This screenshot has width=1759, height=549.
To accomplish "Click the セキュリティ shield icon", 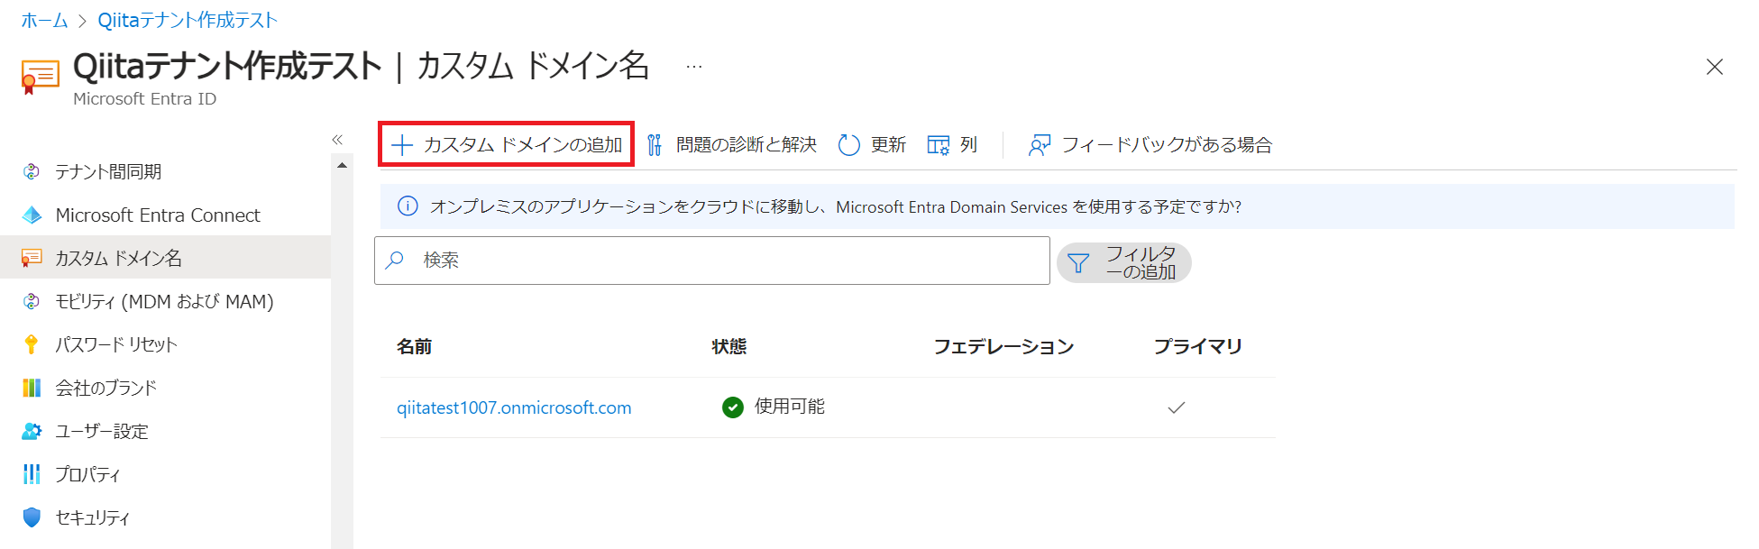I will (x=32, y=517).
